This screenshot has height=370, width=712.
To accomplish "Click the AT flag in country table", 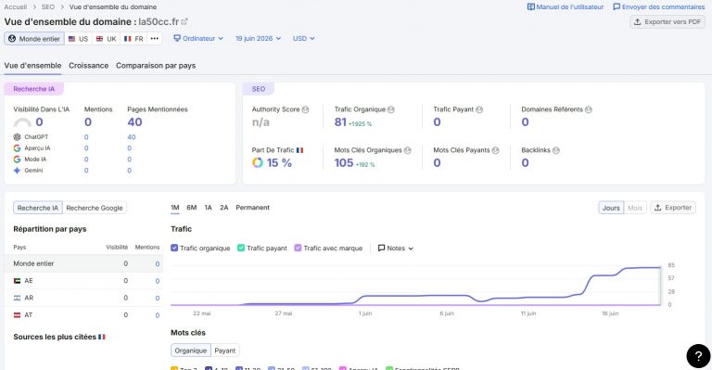I will point(18,315).
